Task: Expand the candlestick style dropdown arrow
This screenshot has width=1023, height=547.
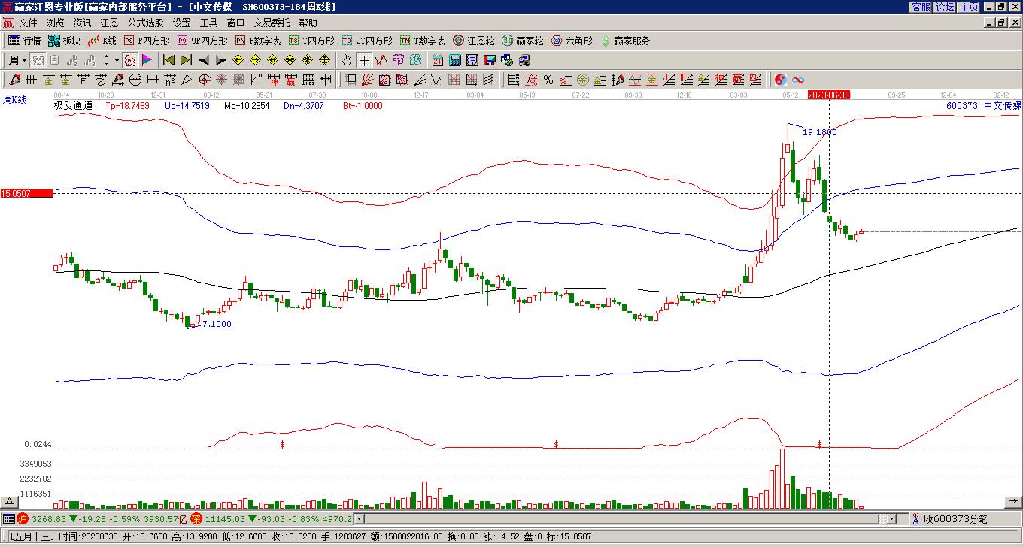Action: tap(116, 60)
